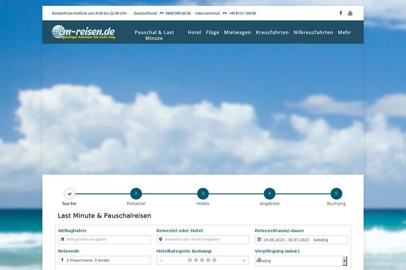Click the Verpflegung dropdown arrow
Image resolution: width=406 pixels, height=270 pixels.
point(344,261)
